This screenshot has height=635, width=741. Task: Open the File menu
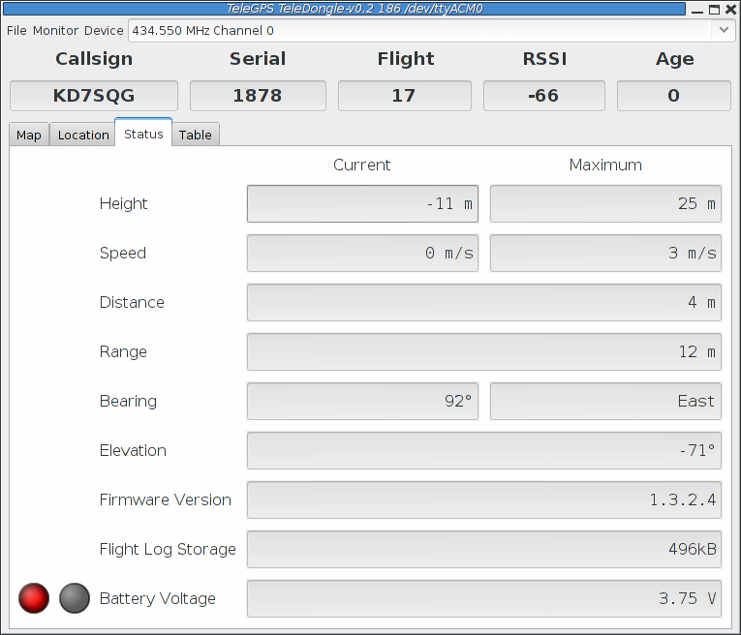(x=16, y=30)
